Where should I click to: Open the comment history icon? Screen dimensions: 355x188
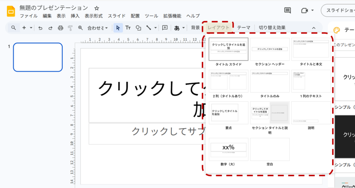(x=287, y=10)
